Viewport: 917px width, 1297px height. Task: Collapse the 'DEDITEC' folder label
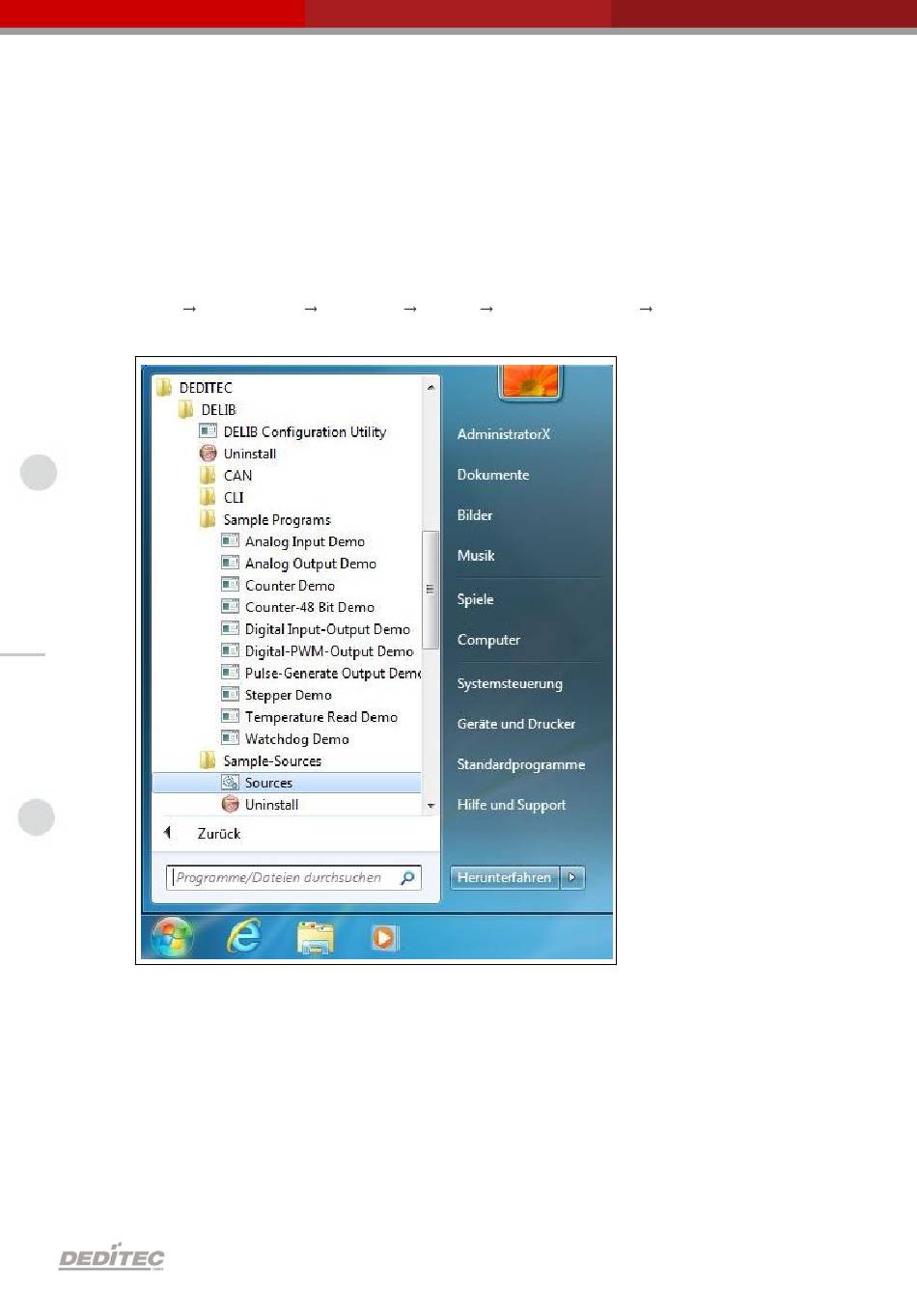[206, 388]
